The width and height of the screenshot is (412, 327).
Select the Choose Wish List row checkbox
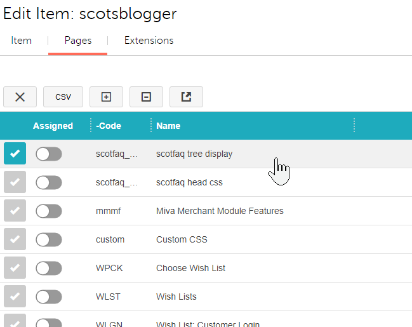pos(15,268)
